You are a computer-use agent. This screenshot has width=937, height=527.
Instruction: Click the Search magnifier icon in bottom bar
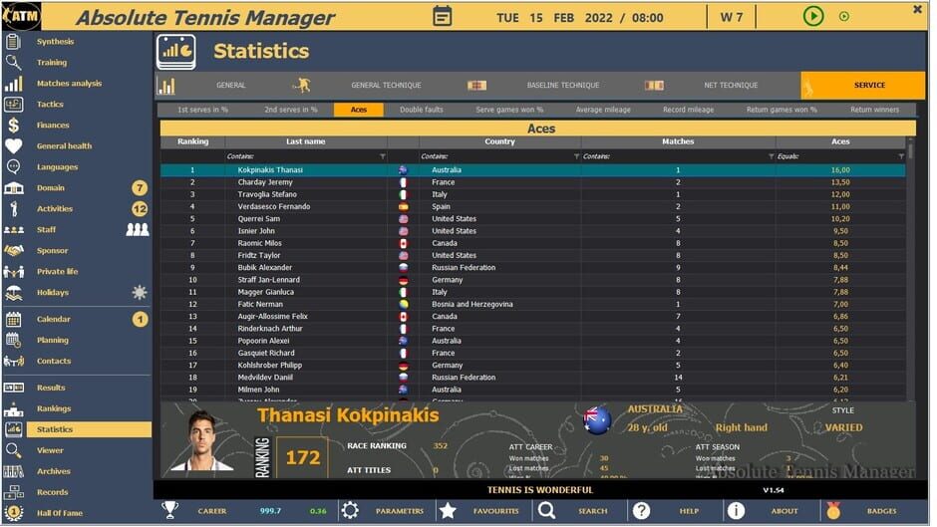point(548,512)
